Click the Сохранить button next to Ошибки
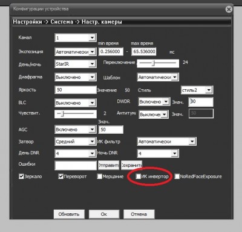242x232 pixels. click(x=131, y=165)
